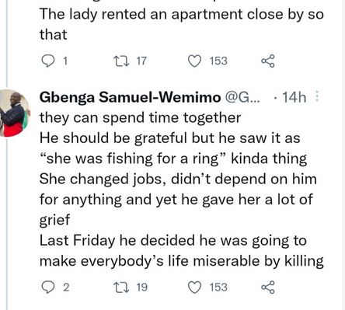Image resolution: width=345 pixels, height=310 pixels.
Task: Reply to the tweet with 2 comments
Action: click(48, 287)
